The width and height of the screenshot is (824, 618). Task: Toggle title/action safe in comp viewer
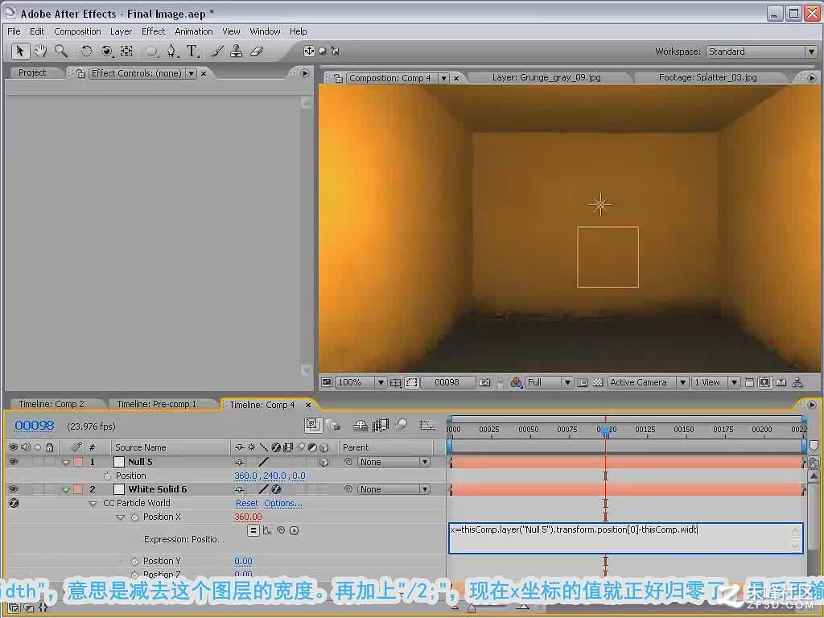pos(396,382)
